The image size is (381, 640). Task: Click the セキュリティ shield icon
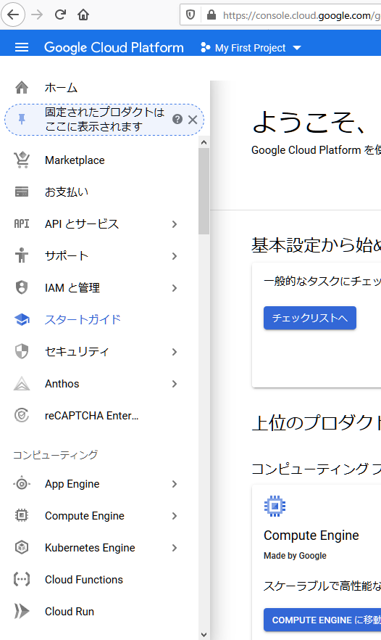[x=22, y=351]
